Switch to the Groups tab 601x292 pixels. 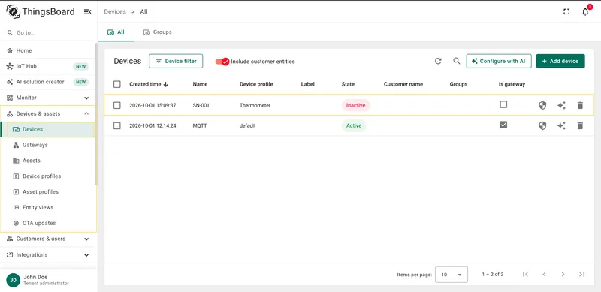coord(157,32)
